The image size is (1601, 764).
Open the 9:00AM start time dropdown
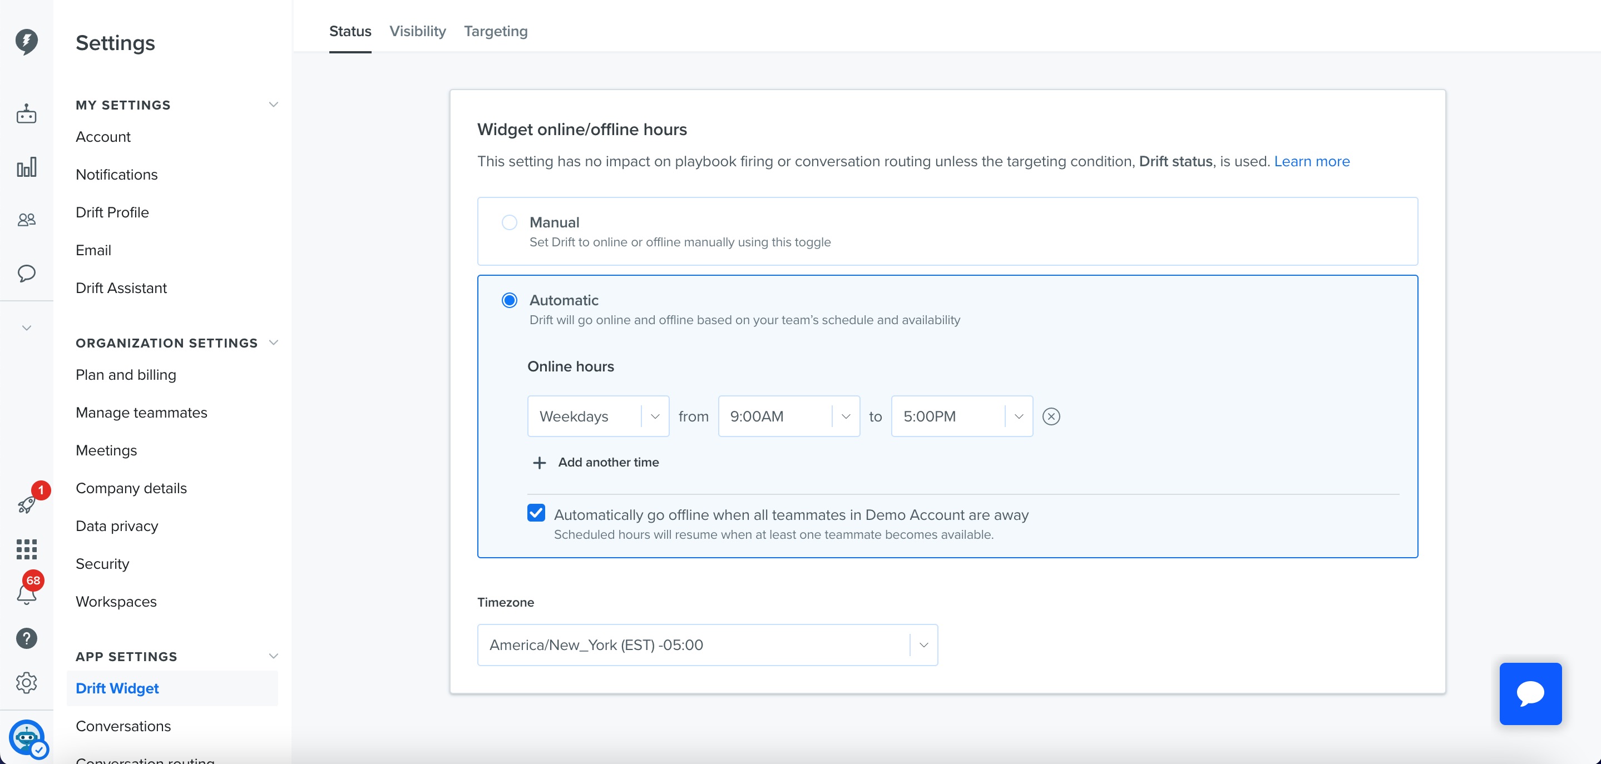[x=789, y=416]
